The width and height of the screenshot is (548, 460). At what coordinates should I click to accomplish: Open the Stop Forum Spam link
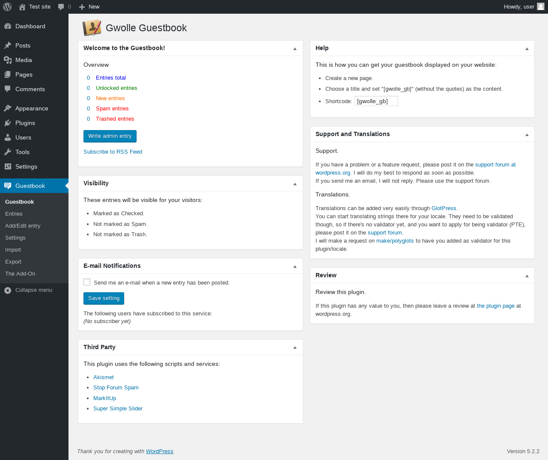pyautogui.click(x=116, y=388)
